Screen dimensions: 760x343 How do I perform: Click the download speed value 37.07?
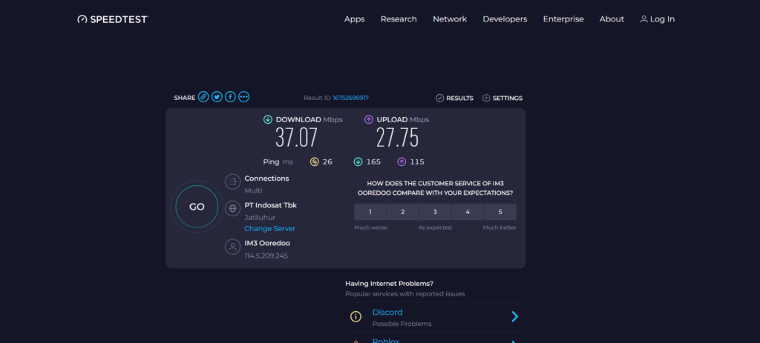(x=296, y=138)
